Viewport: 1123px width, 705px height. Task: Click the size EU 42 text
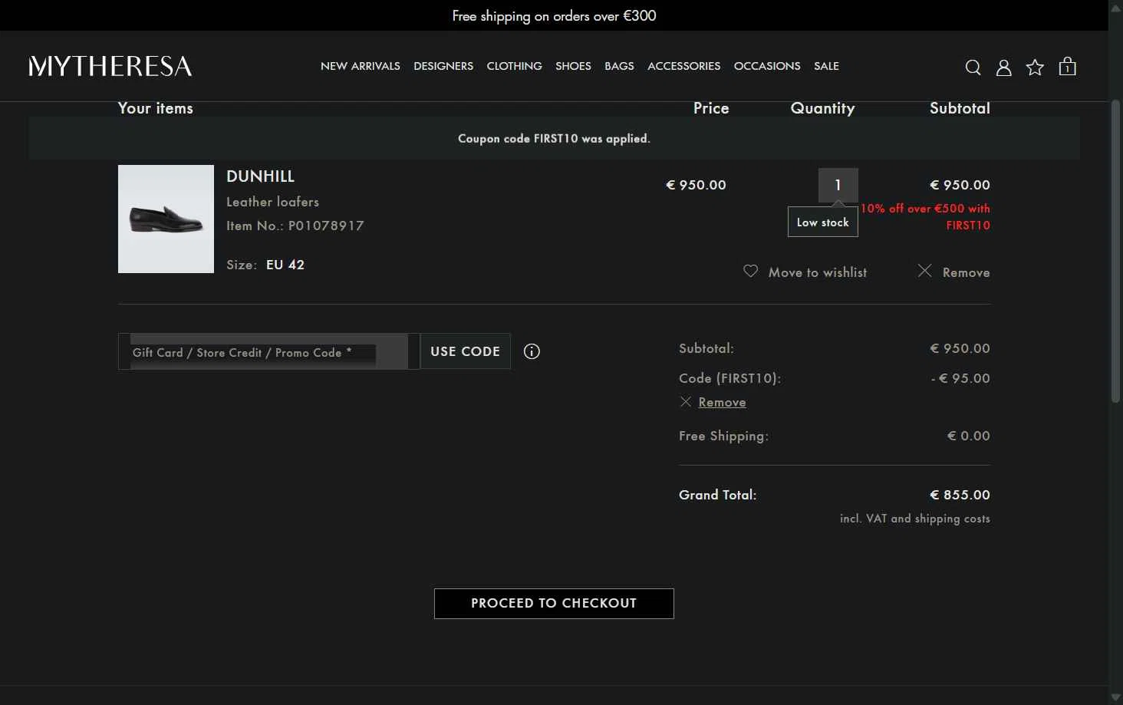pyautogui.click(x=285, y=265)
